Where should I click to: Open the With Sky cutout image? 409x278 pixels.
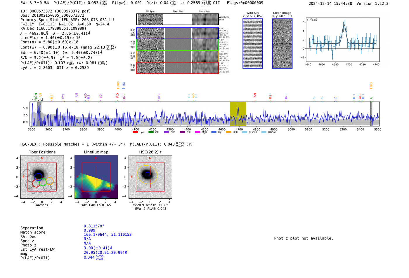(253, 43)
